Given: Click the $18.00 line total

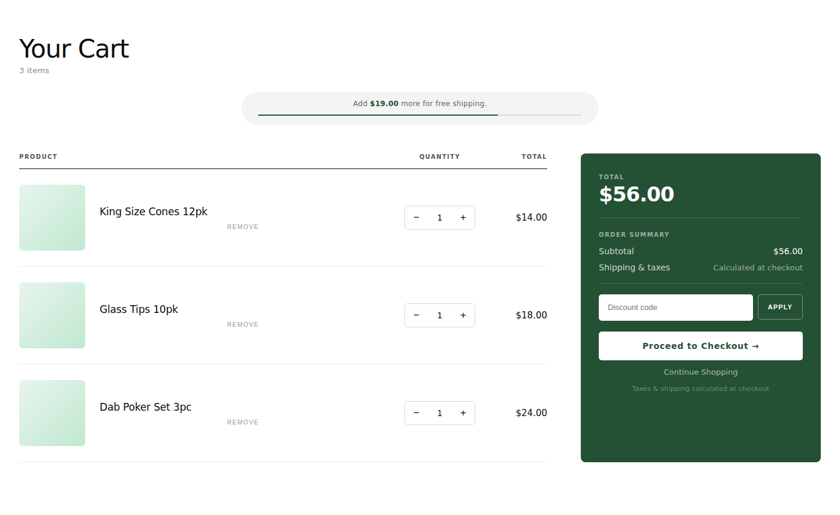Looking at the screenshot, I should point(532,315).
